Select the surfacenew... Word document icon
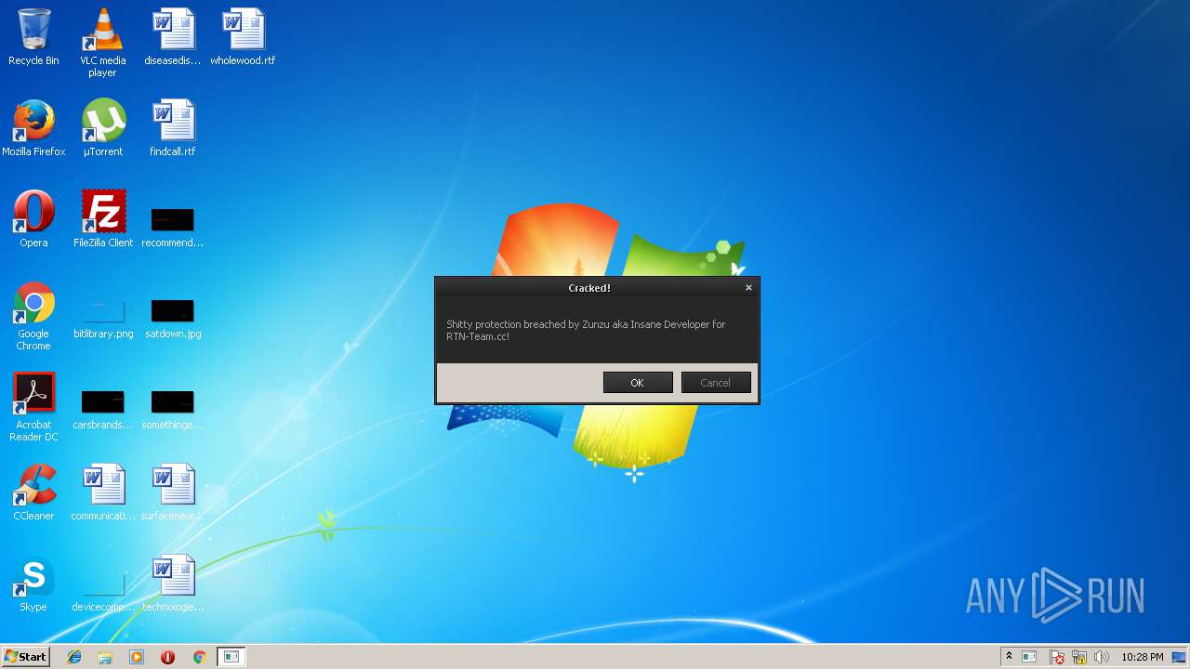The image size is (1190, 669). coord(173,492)
